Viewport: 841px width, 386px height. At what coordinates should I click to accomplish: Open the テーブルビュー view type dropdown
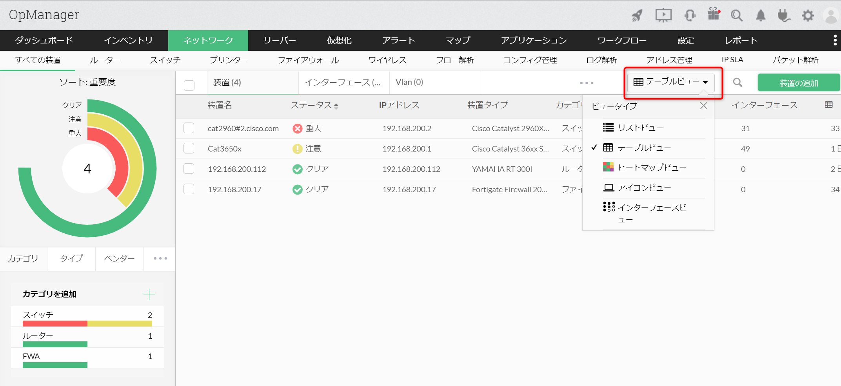click(x=671, y=83)
